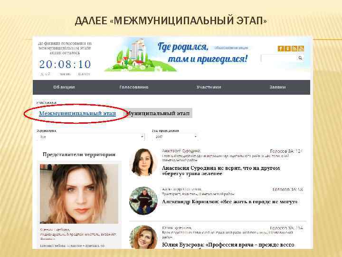This screenshot has height=257, width=342.
Task: Open the «Голосование» menu item
Action: tap(133, 87)
